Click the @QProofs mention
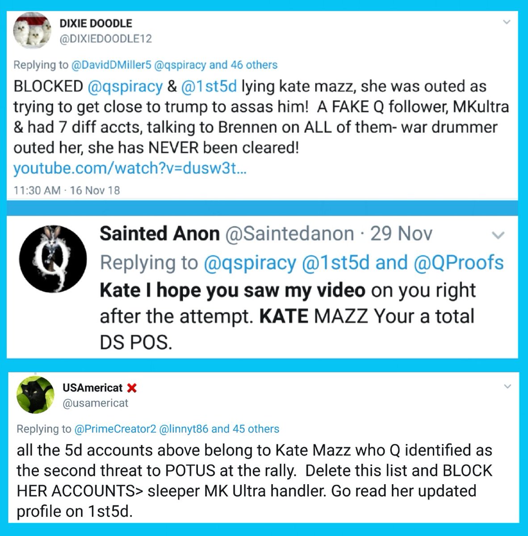Viewport: 528px width, 536px height. pyautogui.click(x=458, y=263)
